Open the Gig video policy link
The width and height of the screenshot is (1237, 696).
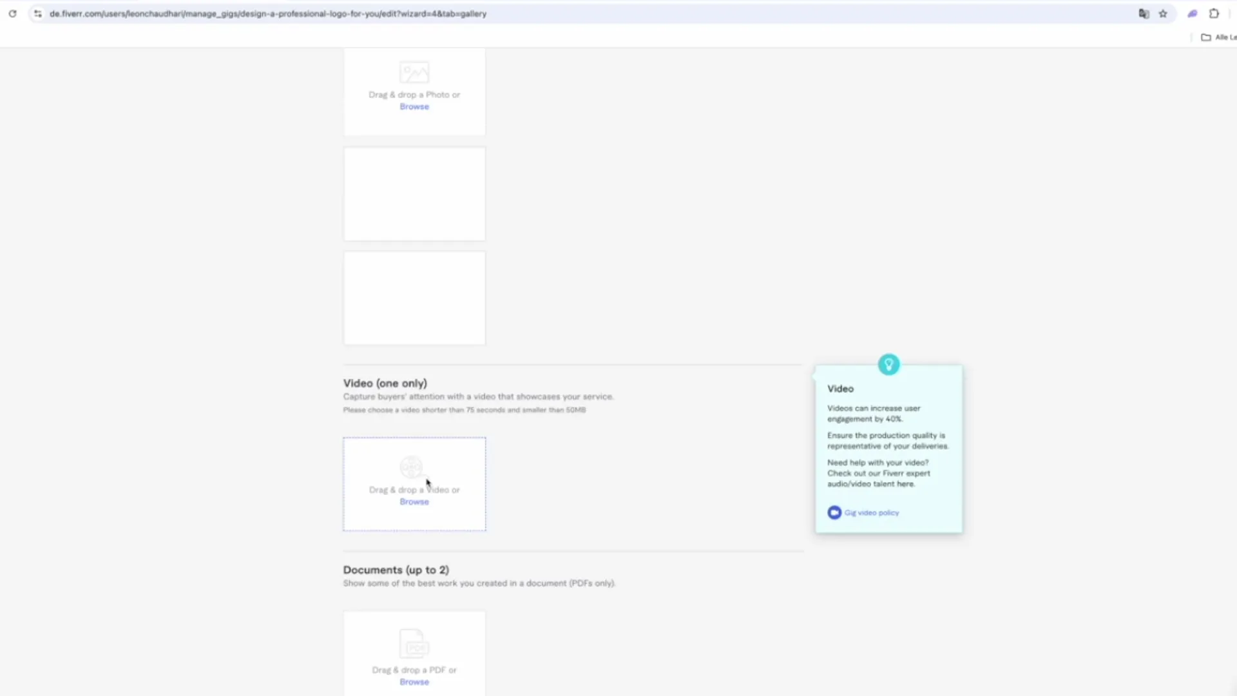(872, 513)
